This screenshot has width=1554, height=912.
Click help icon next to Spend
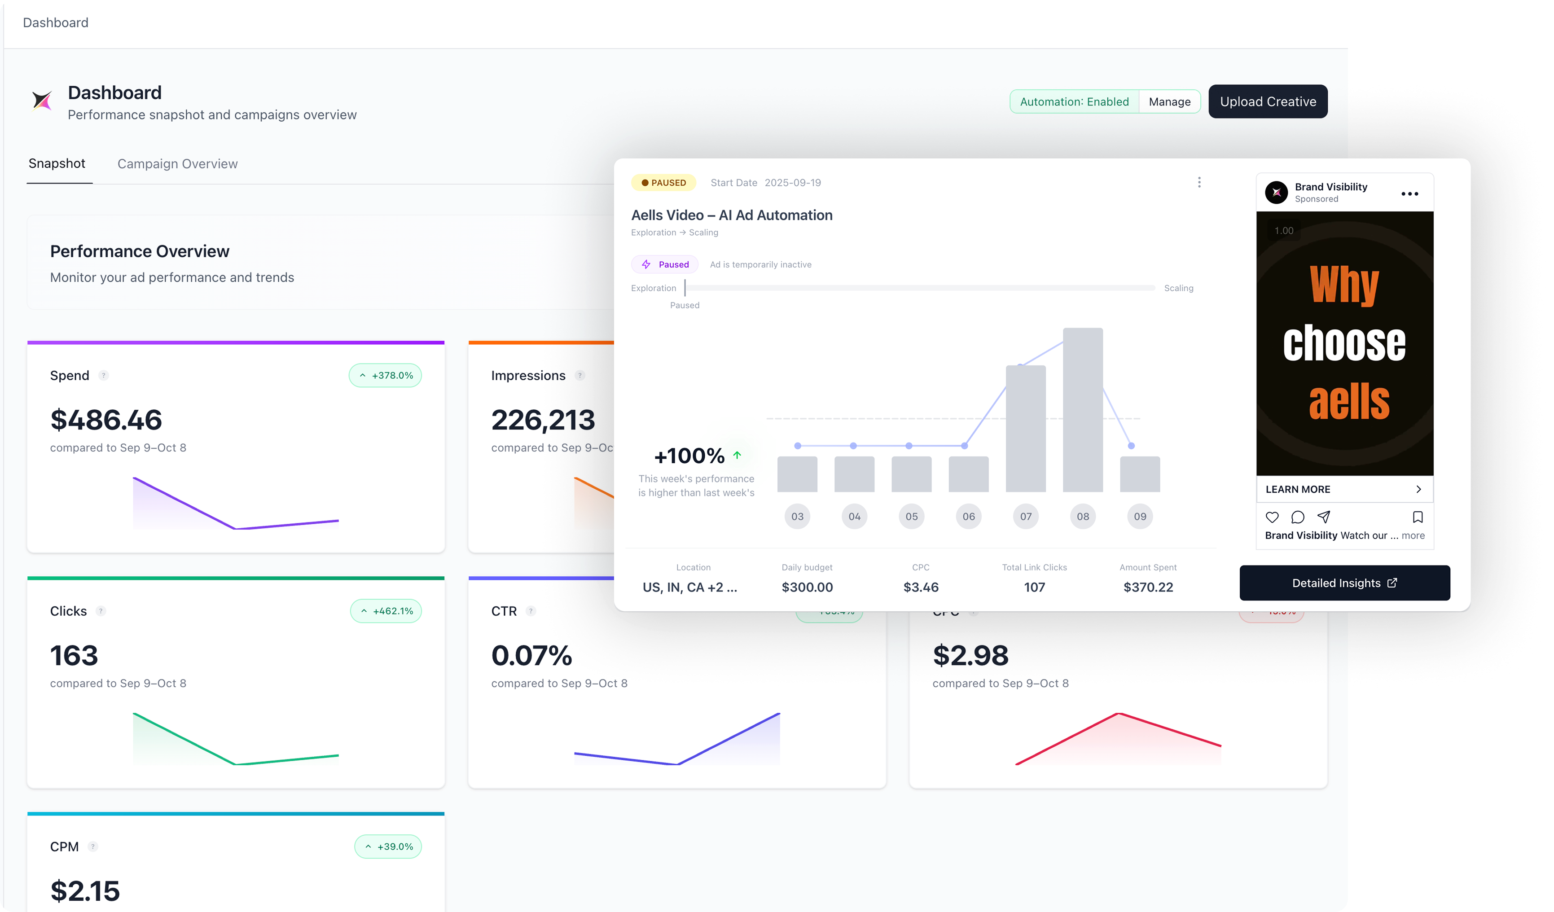pyautogui.click(x=104, y=376)
